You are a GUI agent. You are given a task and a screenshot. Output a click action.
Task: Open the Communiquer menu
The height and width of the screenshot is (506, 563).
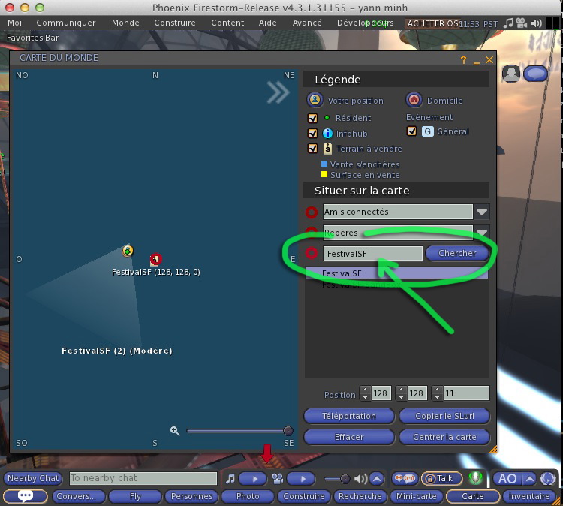click(66, 23)
